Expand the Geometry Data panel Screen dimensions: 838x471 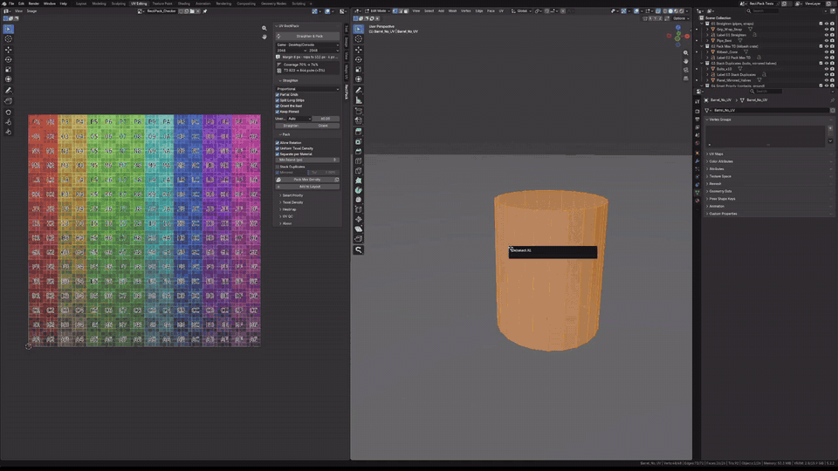[x=719, y=191]
